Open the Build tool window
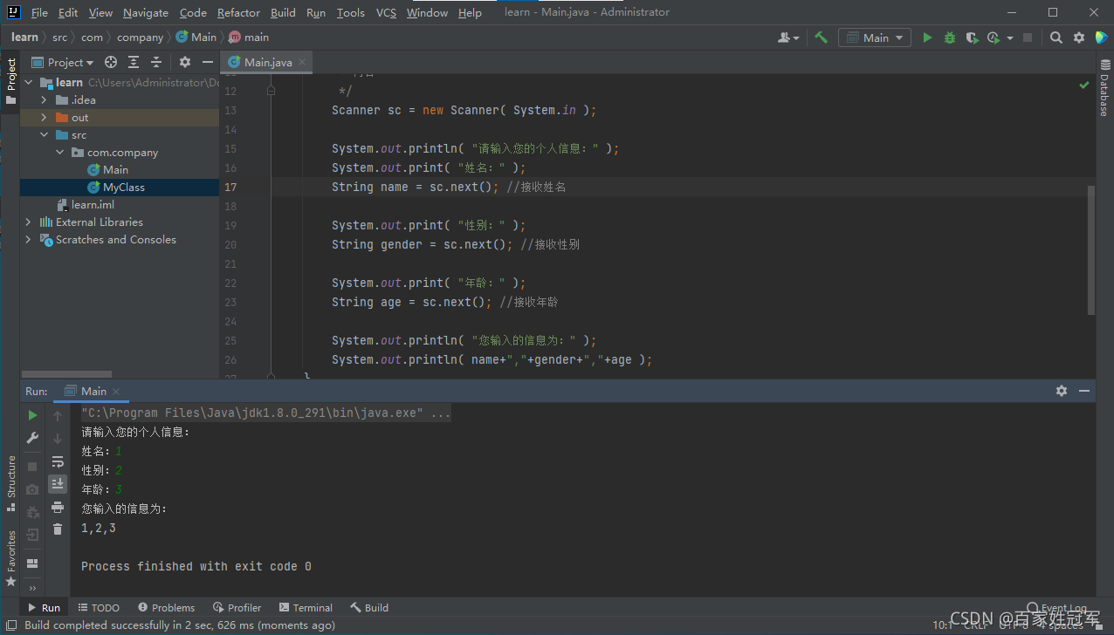 (369, 608)
